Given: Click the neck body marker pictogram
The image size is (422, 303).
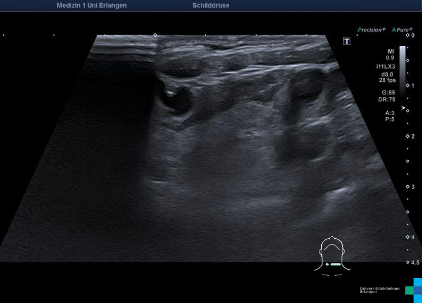Looking at the screenshot, I should click(x=332, y=255).
